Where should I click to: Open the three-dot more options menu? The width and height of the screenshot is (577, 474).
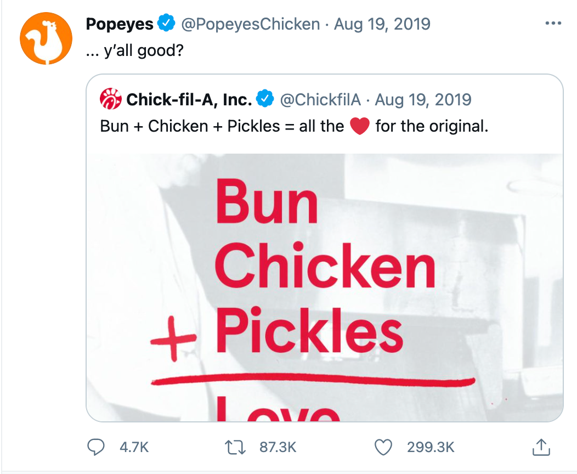pyautogui.click(x=553, y=24)
